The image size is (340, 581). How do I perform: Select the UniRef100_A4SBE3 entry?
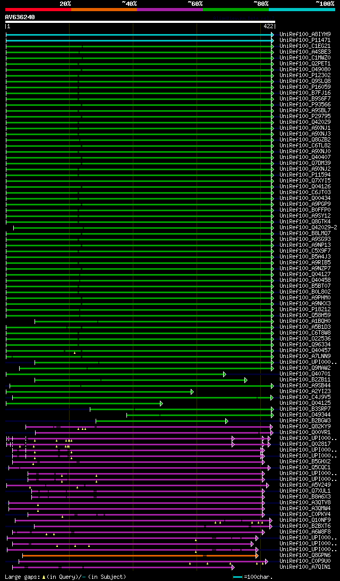[x=305, y=52]
